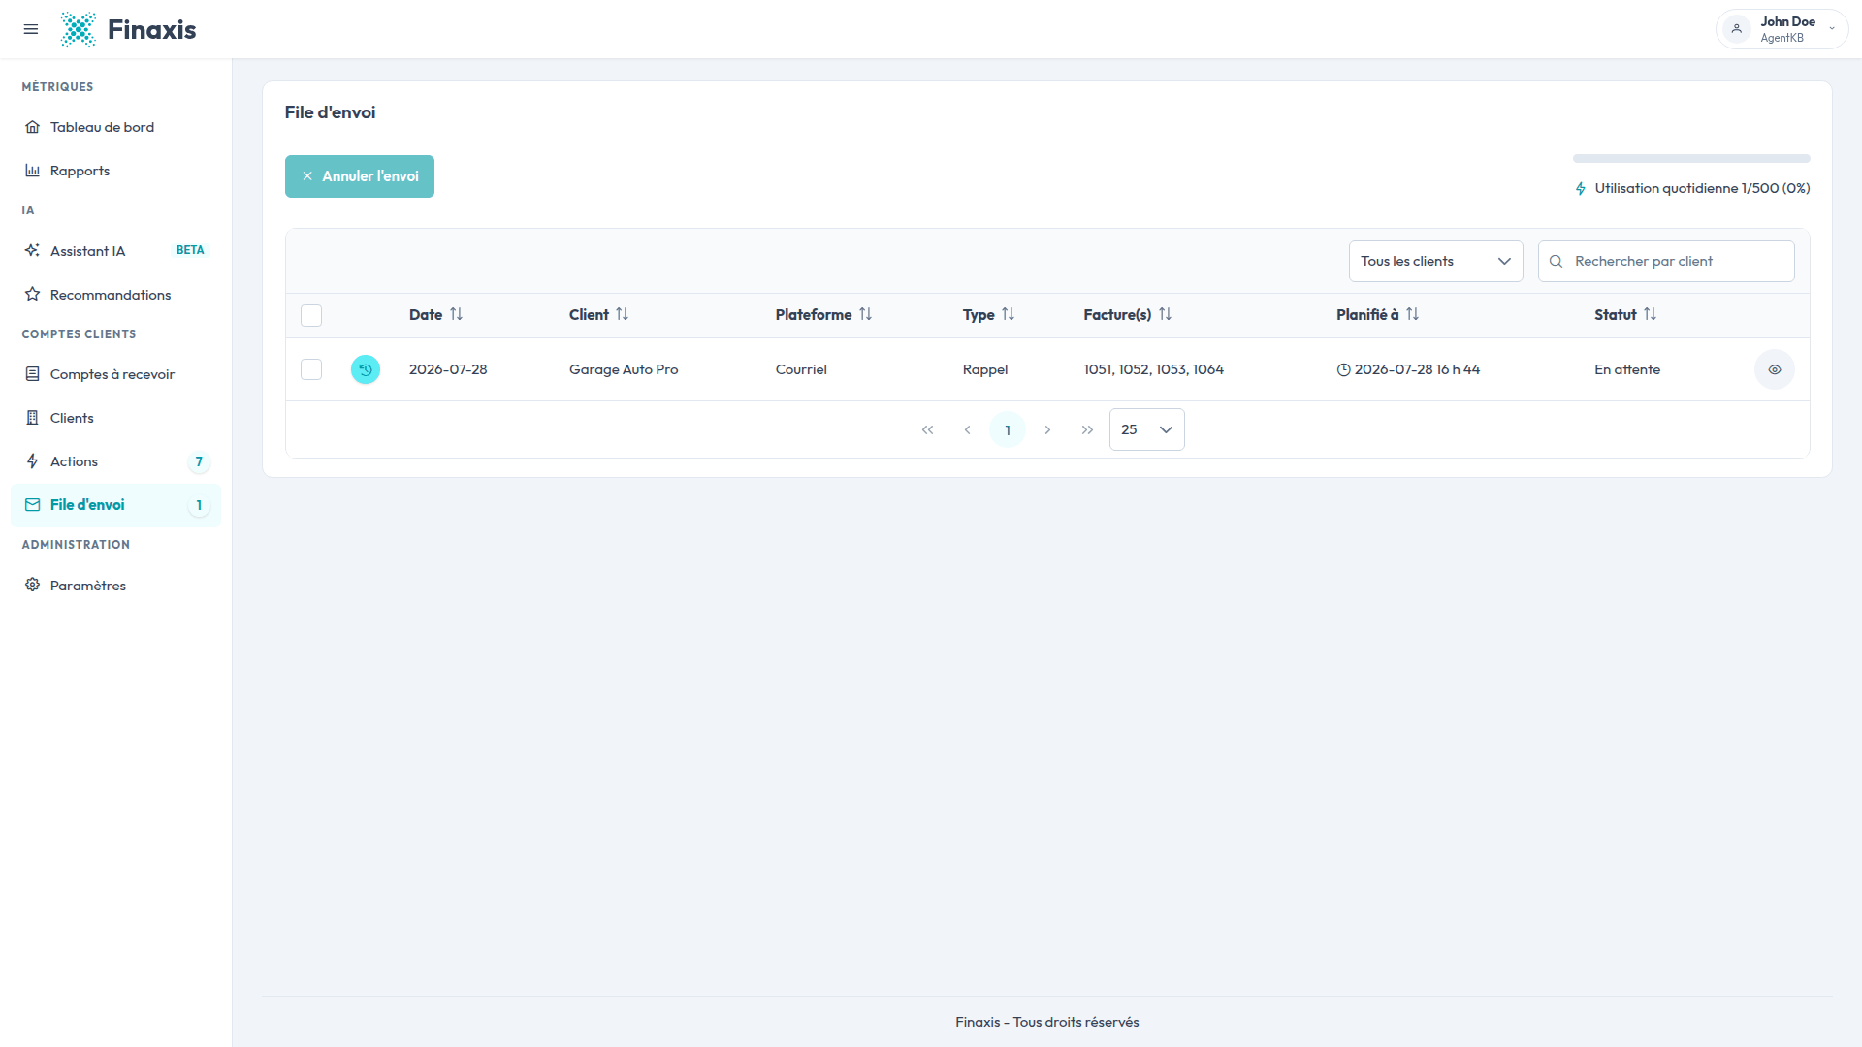Tick the Garage Auto Pro row checkbox
Screen dimensions: 1862x1047
pos(311,369)
